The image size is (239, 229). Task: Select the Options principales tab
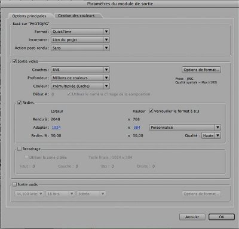[x=29, y=16]
